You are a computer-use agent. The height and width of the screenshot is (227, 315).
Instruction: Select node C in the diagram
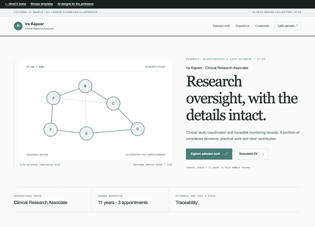(113, 103)
